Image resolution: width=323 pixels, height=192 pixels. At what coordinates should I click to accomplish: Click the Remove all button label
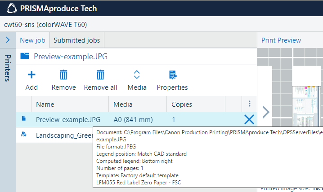[x=100, y=87]
